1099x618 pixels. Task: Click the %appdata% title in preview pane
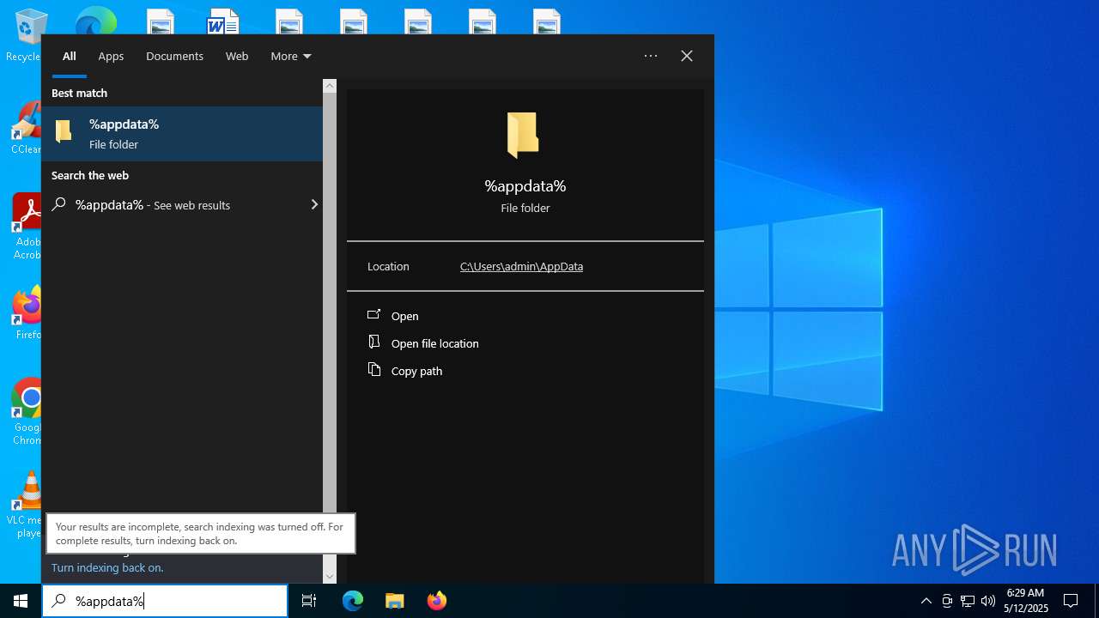(x=525, y=186)
